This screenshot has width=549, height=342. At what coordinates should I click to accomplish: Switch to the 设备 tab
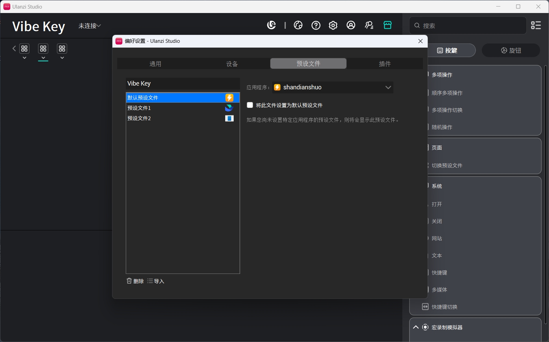click(232, 64)
